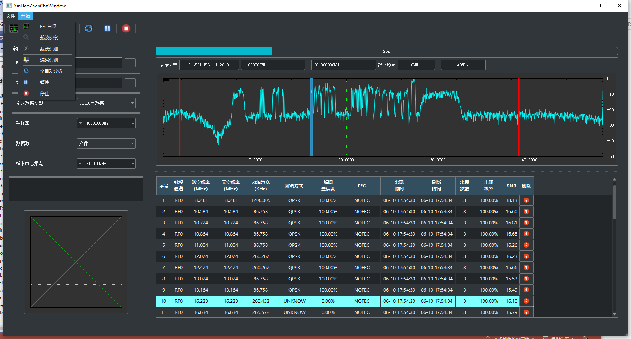This screenshot has width=631, height=339.
Task: Open the 样本中心频点 24.000MHz combo box
Action: pos(106,164)
